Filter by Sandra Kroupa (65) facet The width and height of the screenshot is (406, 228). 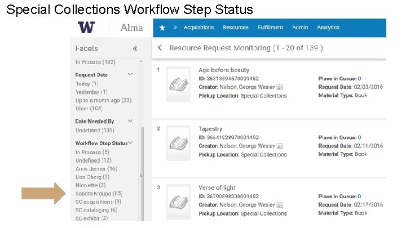point(99,193)
